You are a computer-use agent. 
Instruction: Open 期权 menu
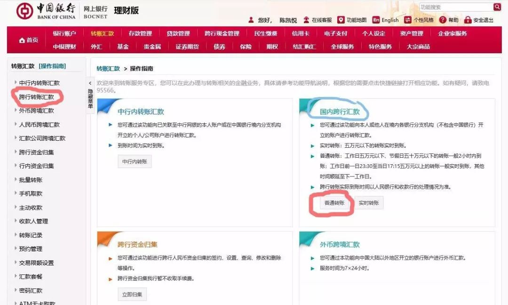click(272, 47)
